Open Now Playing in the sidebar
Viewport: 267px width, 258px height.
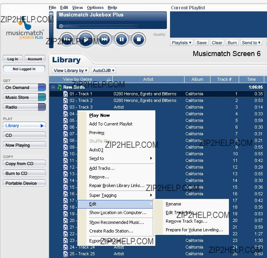coord(24,145)
